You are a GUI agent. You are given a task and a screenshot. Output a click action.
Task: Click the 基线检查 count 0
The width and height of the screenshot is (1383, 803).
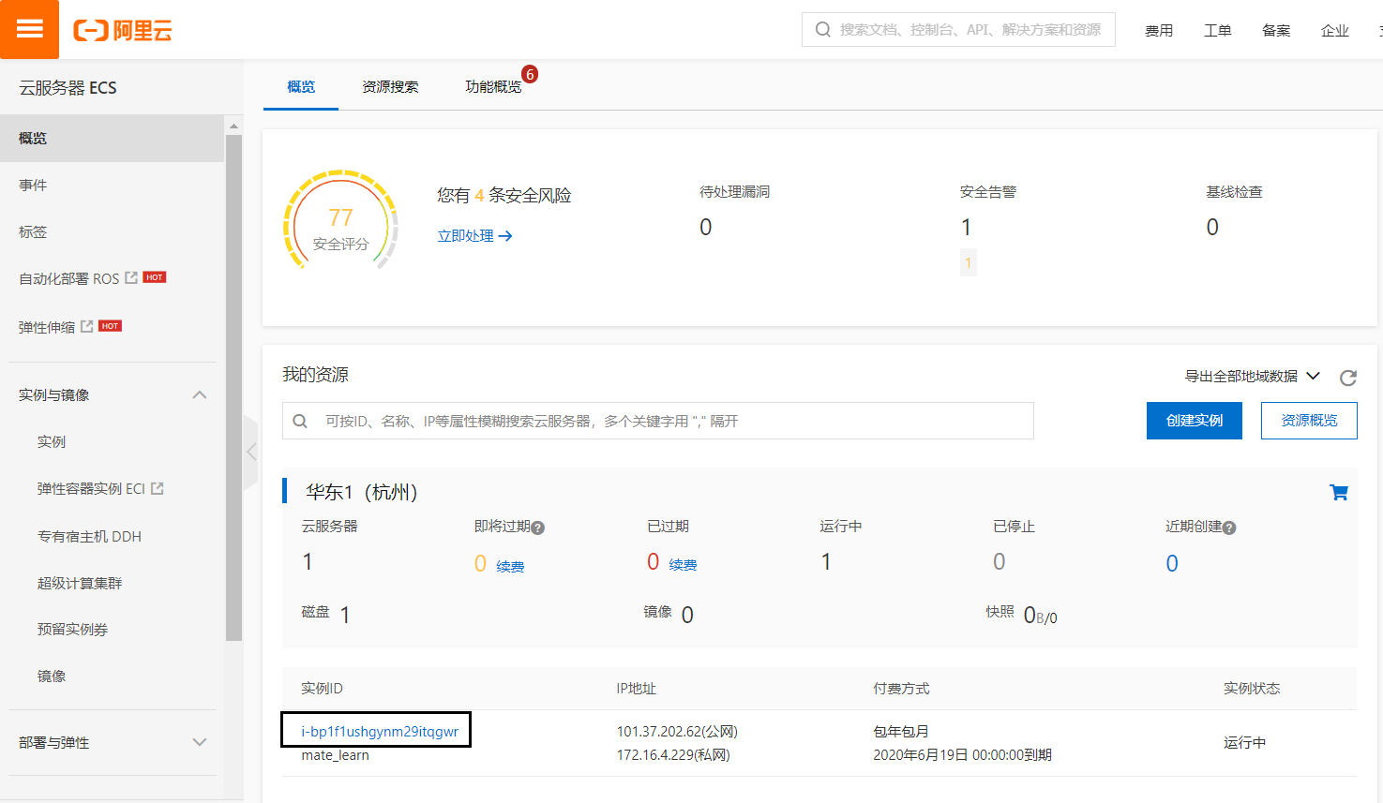1212,227
